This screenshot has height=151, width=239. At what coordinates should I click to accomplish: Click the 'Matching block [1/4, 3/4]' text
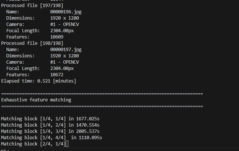pyautogui.click(x=33, y=131)
